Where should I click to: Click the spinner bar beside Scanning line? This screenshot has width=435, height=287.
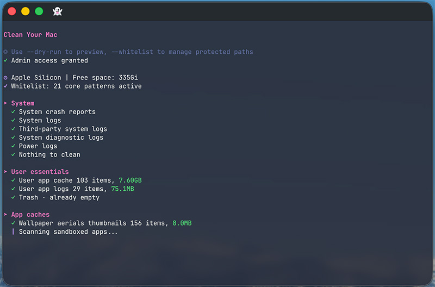tap(13, 232)
